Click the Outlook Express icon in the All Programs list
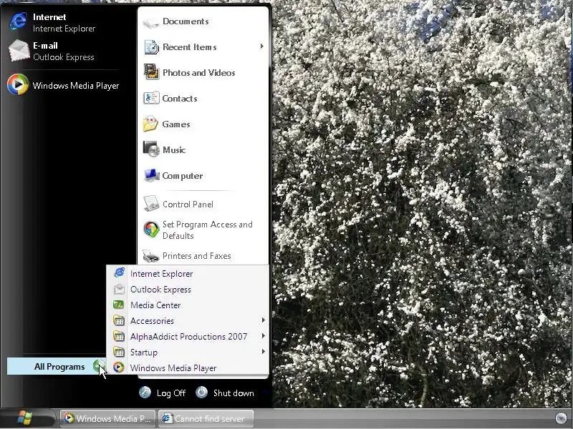 point(119,290)
